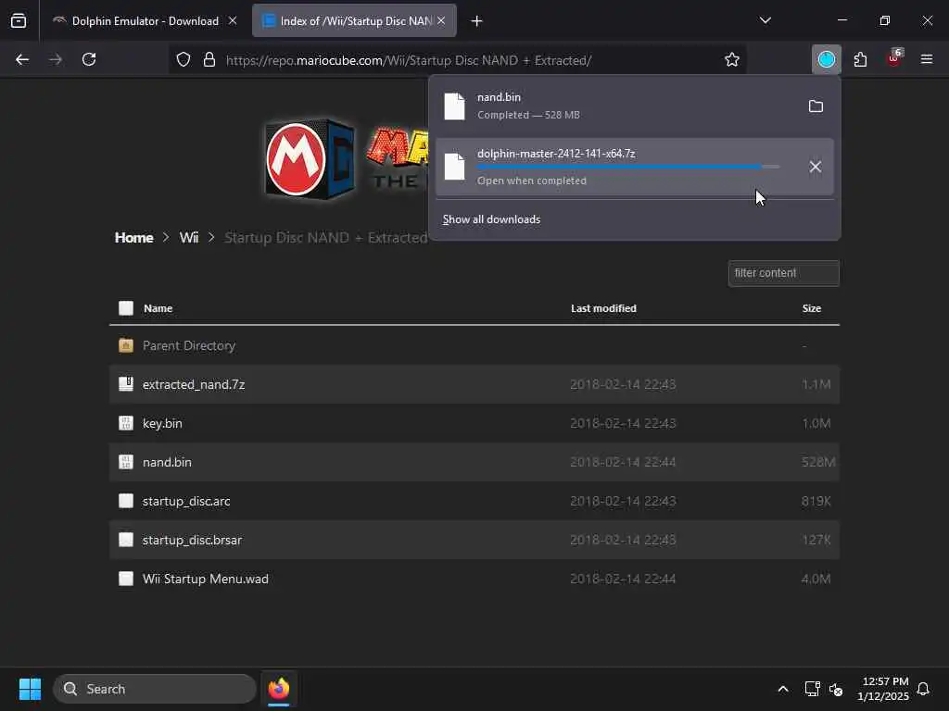Click the site security padlock icon
This screenshot has width=949, height=711.
209,59
